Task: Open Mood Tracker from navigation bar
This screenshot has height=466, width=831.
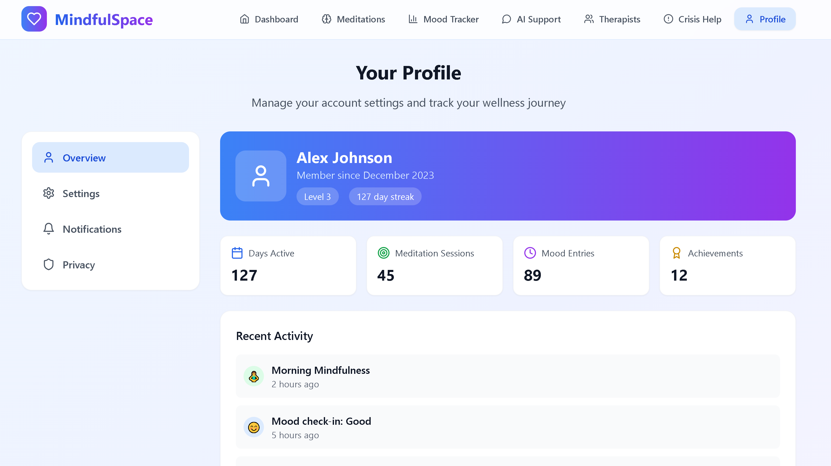Action: [443, 19]
